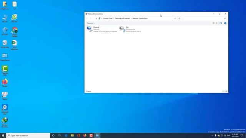Click the taskbar clock
Viewport: 246px width, 138px height.
pyautogui.click(x=235, y=135)
